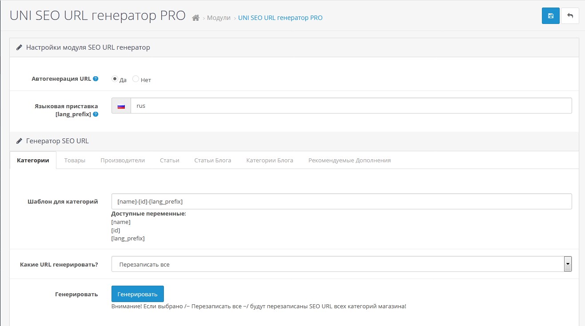The height and width of the screenshot is (326, 585).
Task: Click the [id] variable text
Action: (x=116, y=230)
